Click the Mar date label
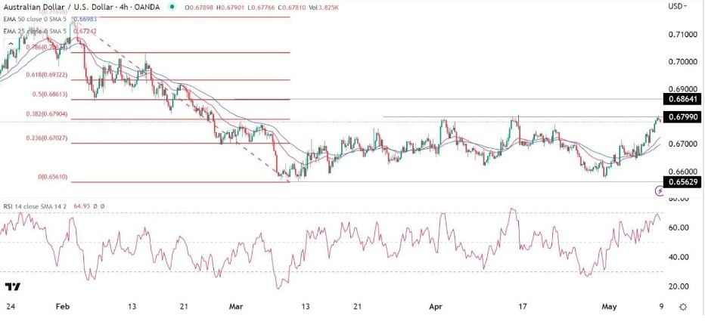 coord(237,307)
